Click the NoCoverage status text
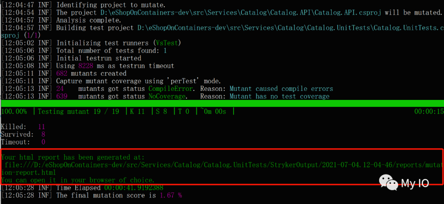 coord(167,97)
